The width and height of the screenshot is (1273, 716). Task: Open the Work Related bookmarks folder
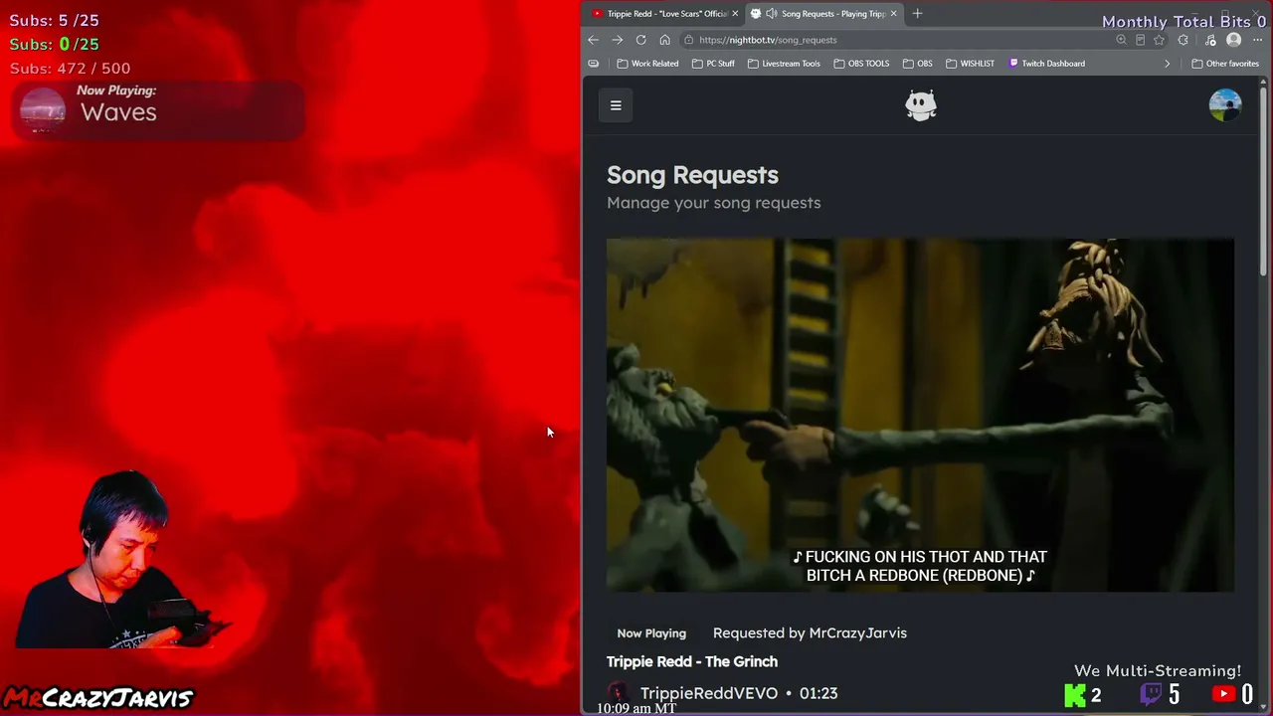click(647, 64)
